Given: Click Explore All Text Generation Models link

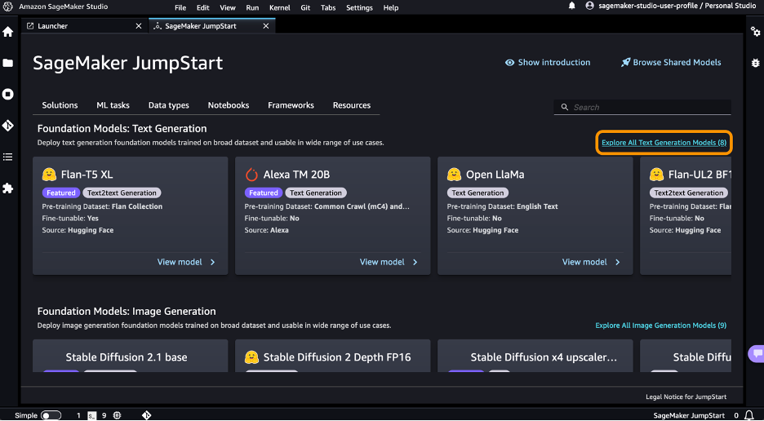Looking at the screenshot, I should pyautogui.click(x=664, y=143).
